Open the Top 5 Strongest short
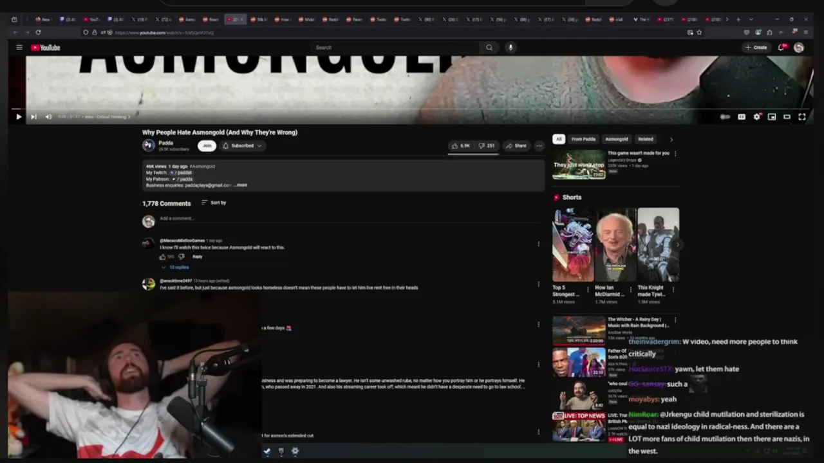 (x=573, y=244)
